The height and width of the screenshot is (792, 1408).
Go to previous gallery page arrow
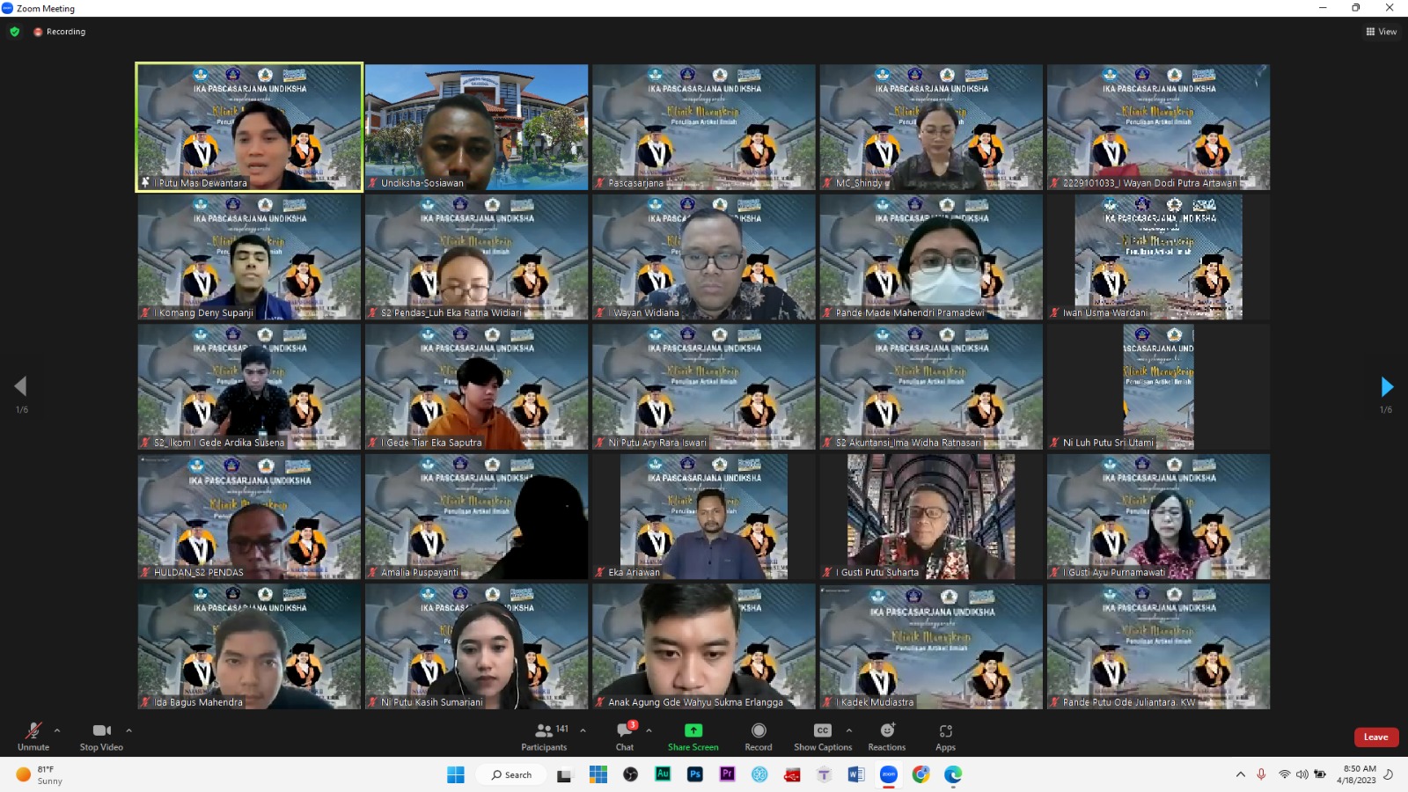[x=20, y=386]
